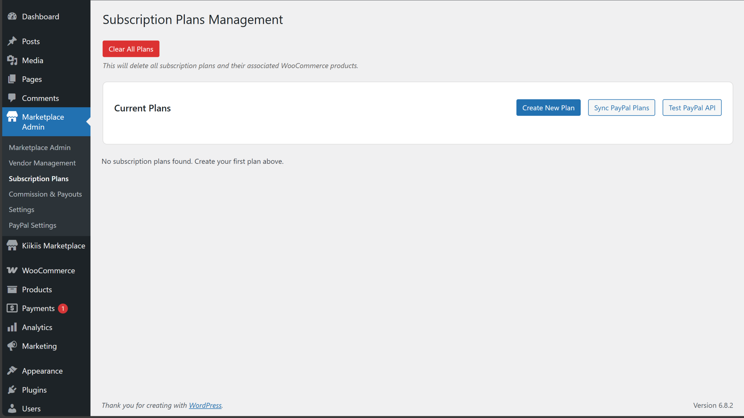
Task: Open Marketplace Admin submenu link
Action: point(40,147)
